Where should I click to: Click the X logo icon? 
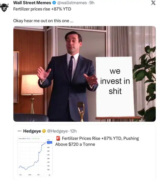(153, 3)
